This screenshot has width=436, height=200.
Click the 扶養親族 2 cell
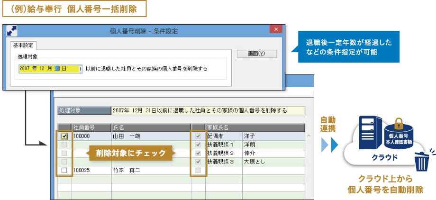[x=224, y=153]
